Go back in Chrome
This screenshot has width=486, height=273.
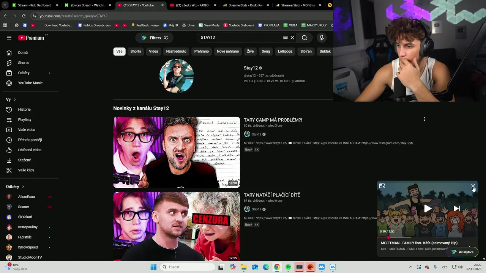(x=5, y=16)
